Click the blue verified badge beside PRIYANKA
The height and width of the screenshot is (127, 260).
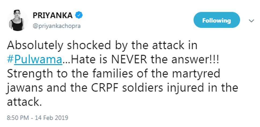(79, 16)
